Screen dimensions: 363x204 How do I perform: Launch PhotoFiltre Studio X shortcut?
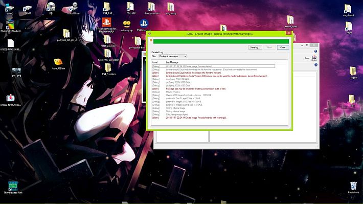click(x=10, y=26)
